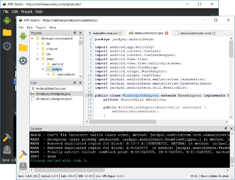The height and width of the screenshot is (180, 235).
Task: Switch to the AndroidManifest.xml tab
Action: pos(105,33)
